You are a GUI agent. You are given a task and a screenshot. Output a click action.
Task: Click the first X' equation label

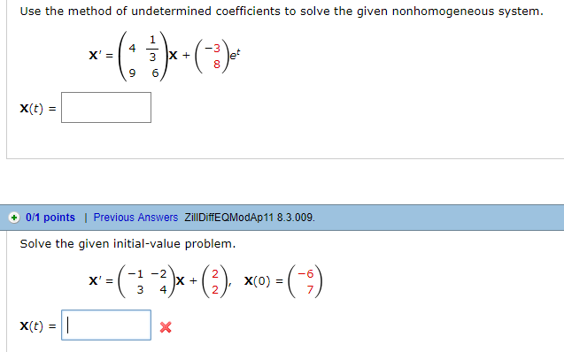tap(96, 56)
